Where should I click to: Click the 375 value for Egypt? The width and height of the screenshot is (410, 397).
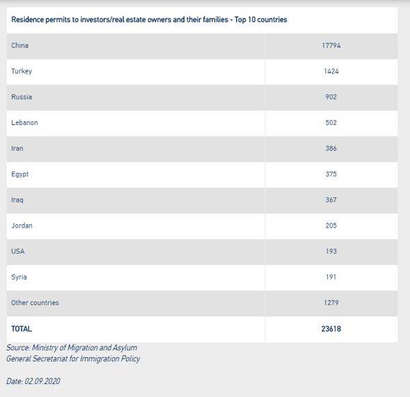331,174
